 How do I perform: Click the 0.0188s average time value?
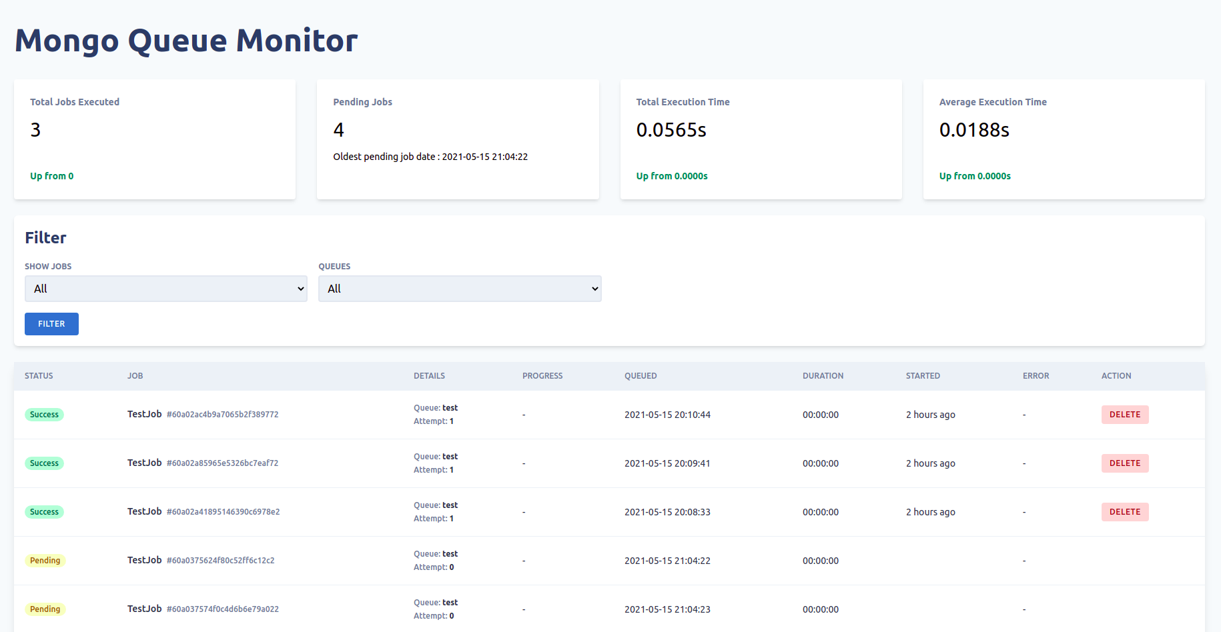(974, 130)
